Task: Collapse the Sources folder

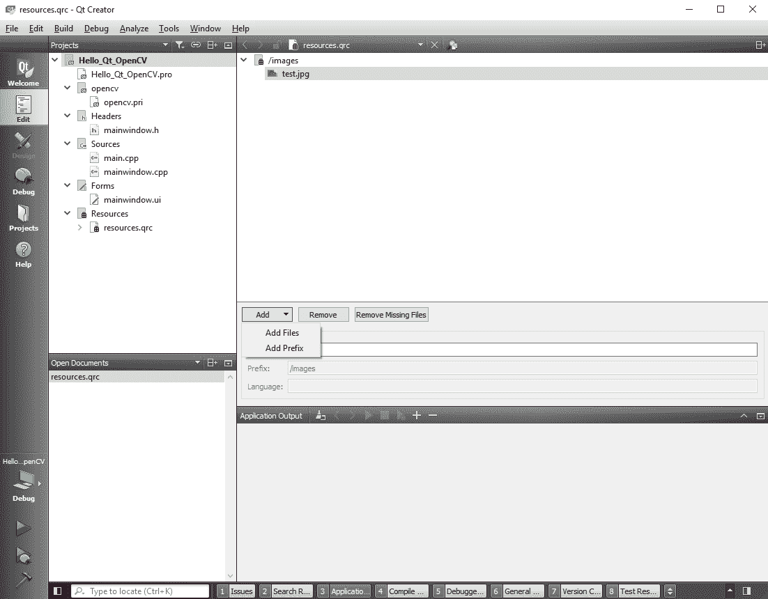Action: pos(68,144)
